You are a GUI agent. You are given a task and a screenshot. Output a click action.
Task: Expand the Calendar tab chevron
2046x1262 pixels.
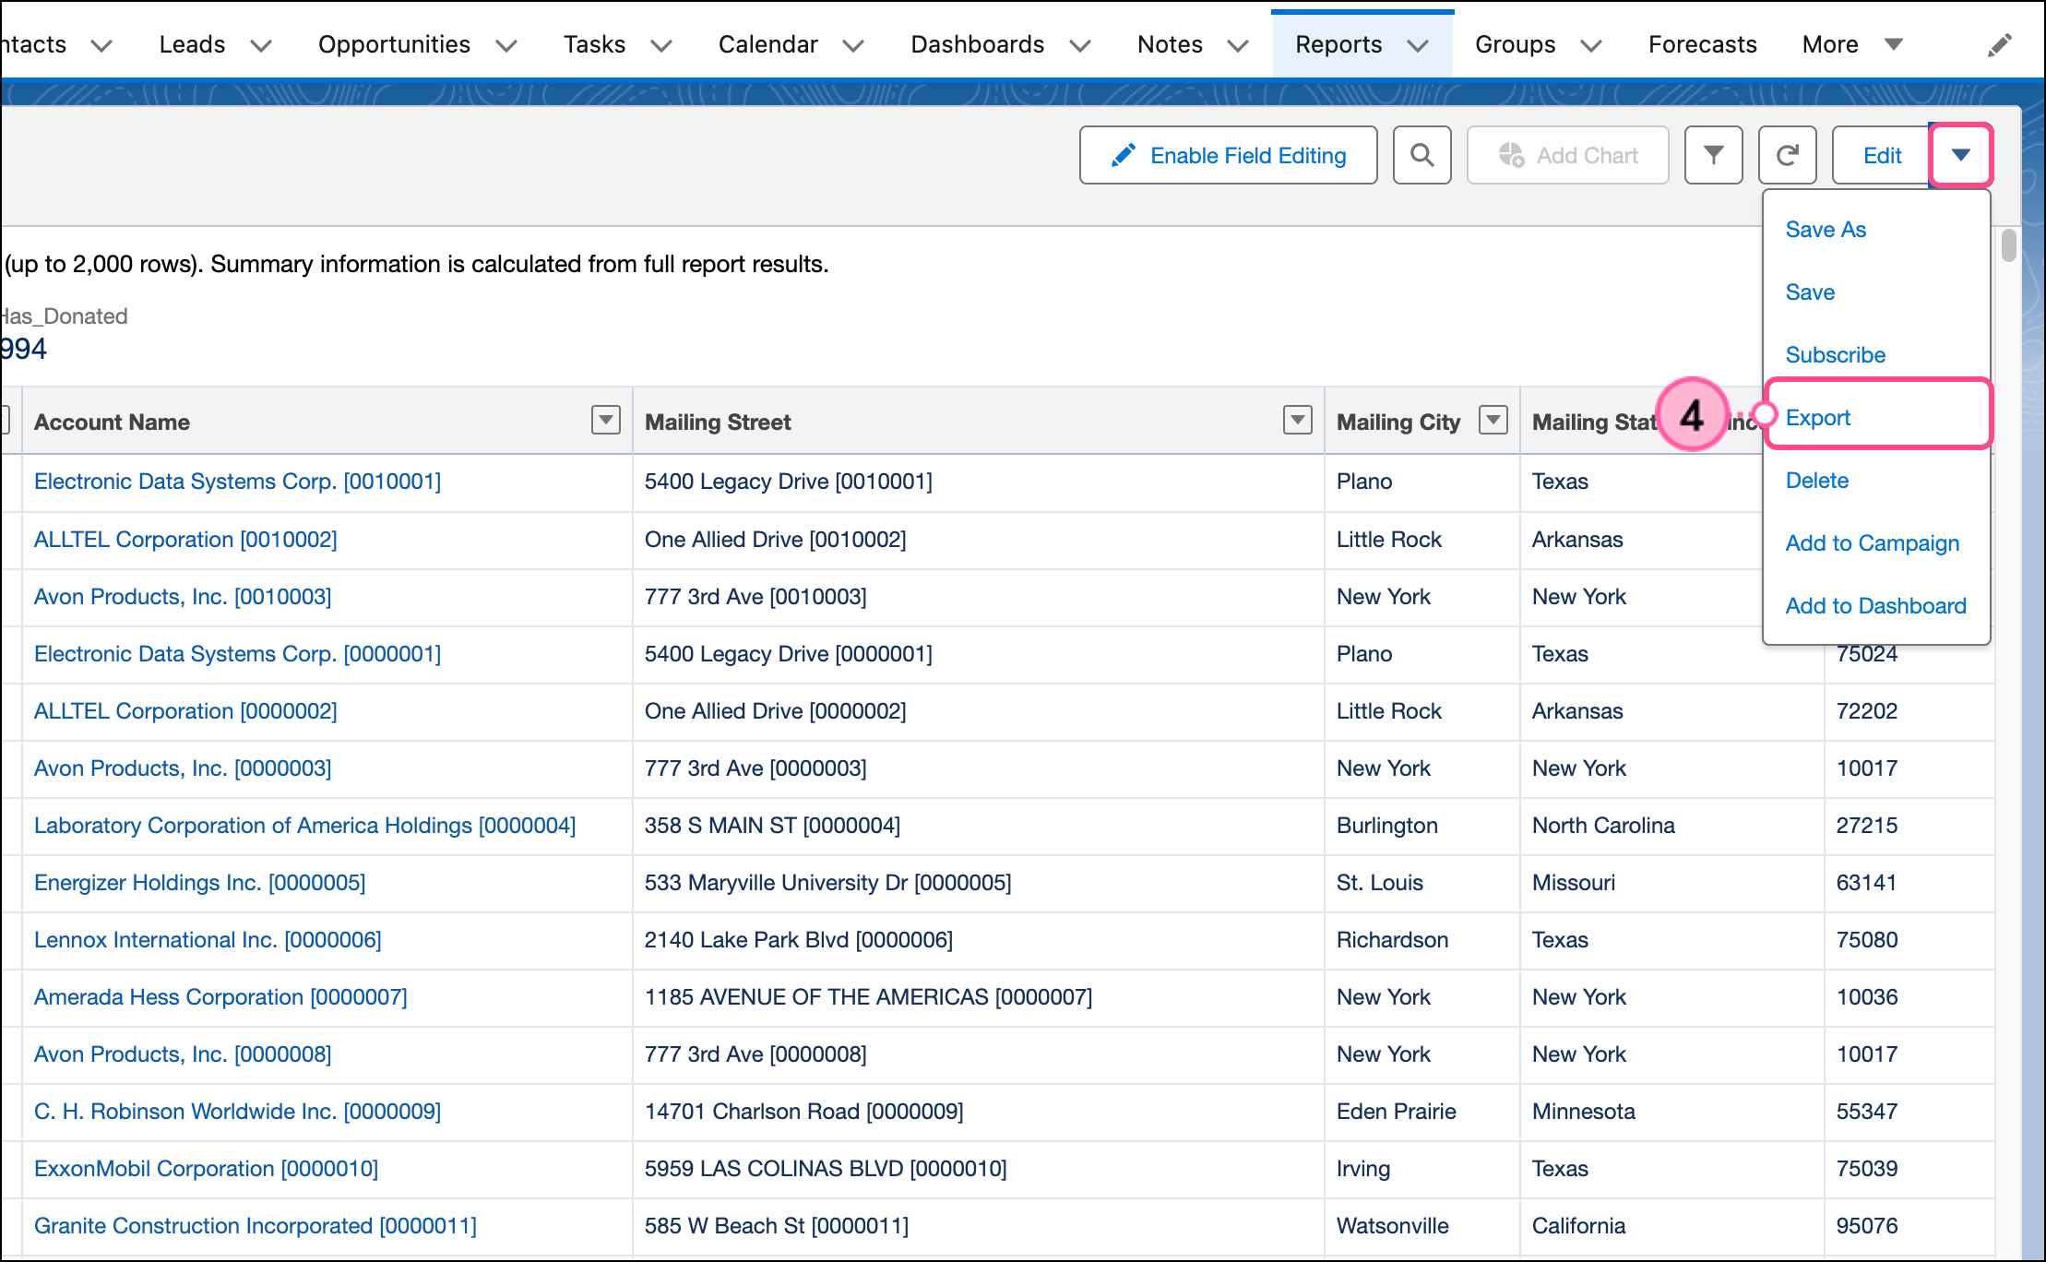(853, 45)
